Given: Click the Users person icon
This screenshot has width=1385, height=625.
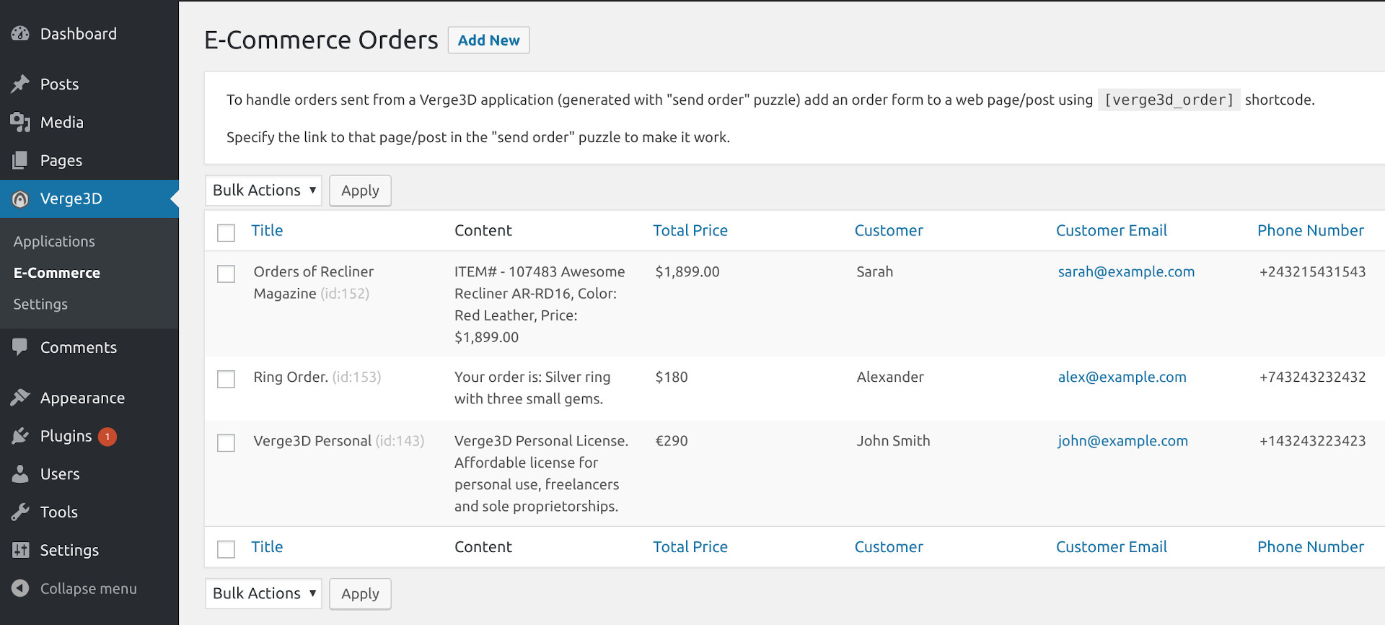Looking at the screenshot, I should [x=20, y=474].
